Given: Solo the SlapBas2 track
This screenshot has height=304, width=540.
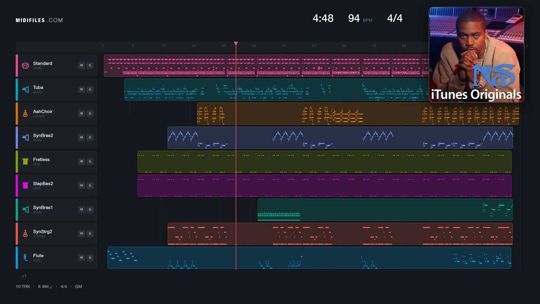Looking at the screenshot, I should tap(90, 186).
